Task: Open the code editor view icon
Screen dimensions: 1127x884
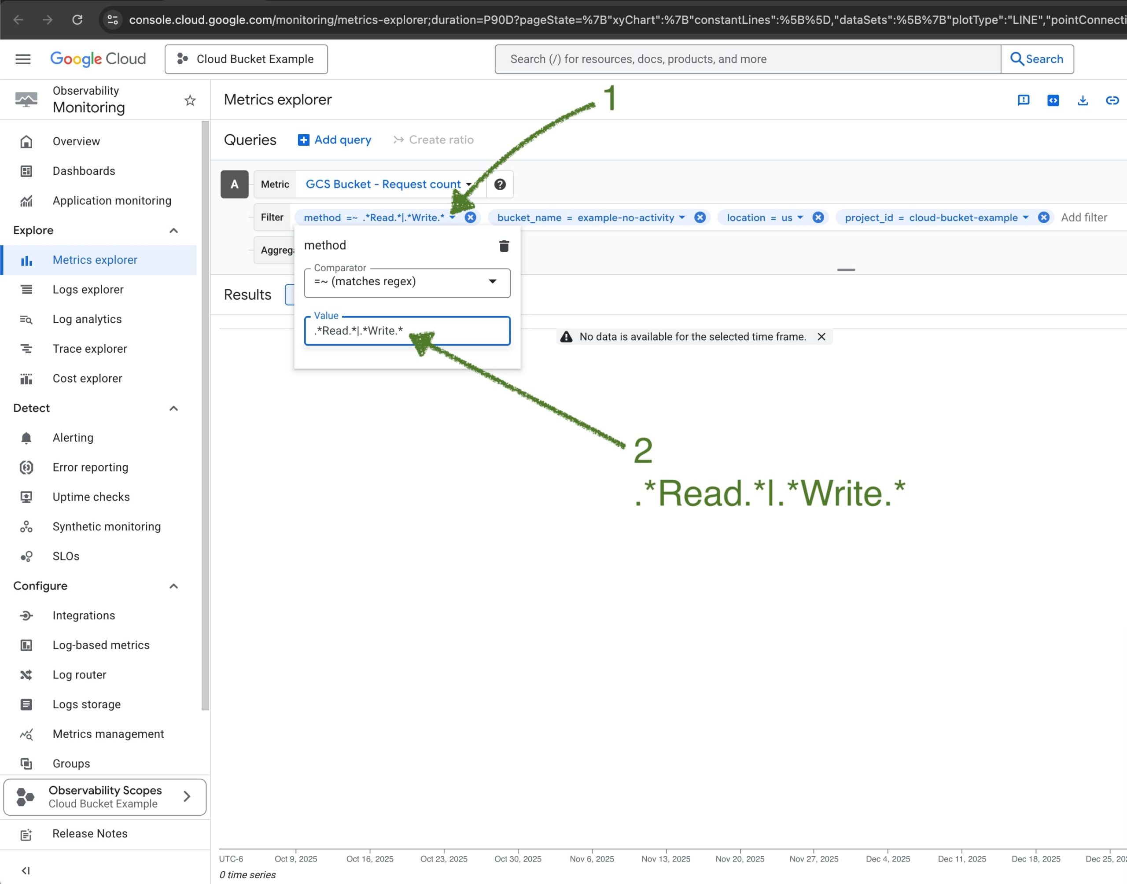Action: tap(1053, 100)
